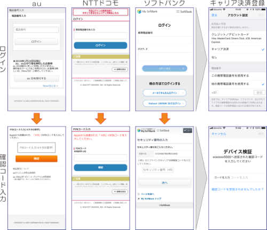Click the セキュリティ番号 (4桁) input field

point(158,170)
